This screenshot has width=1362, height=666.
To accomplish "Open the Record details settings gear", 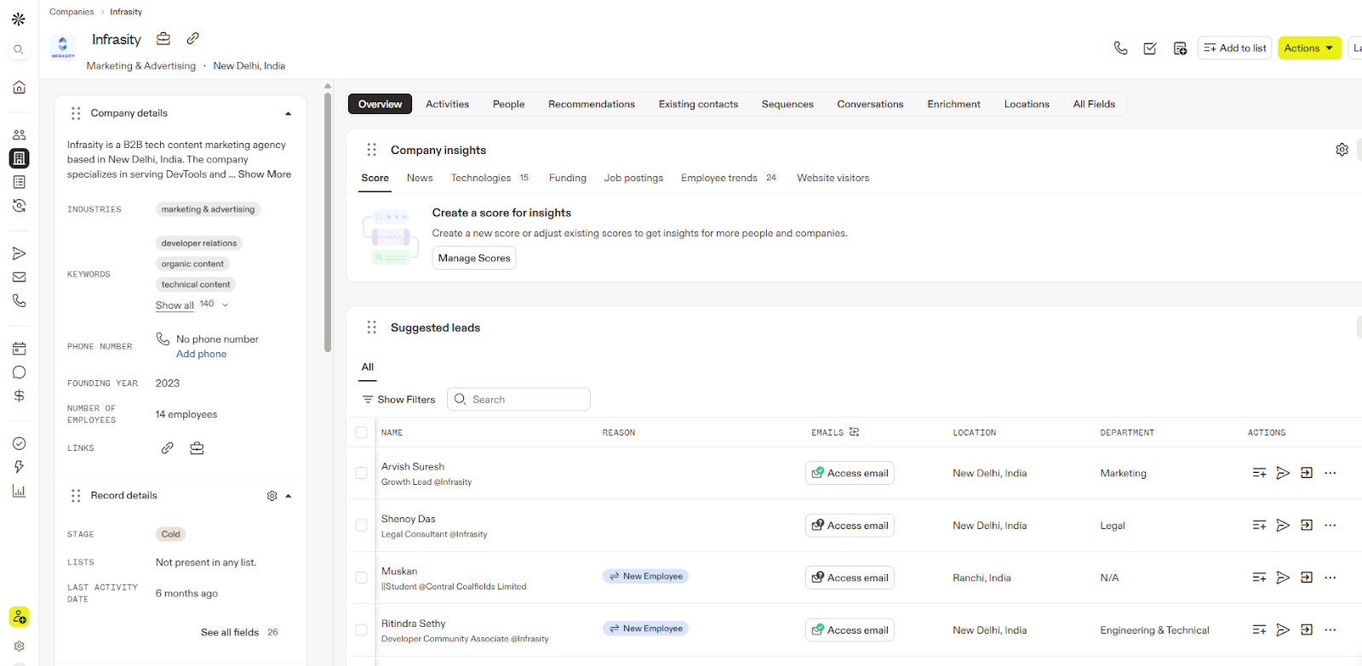I will pyautogui.click(x=272, y=496).
